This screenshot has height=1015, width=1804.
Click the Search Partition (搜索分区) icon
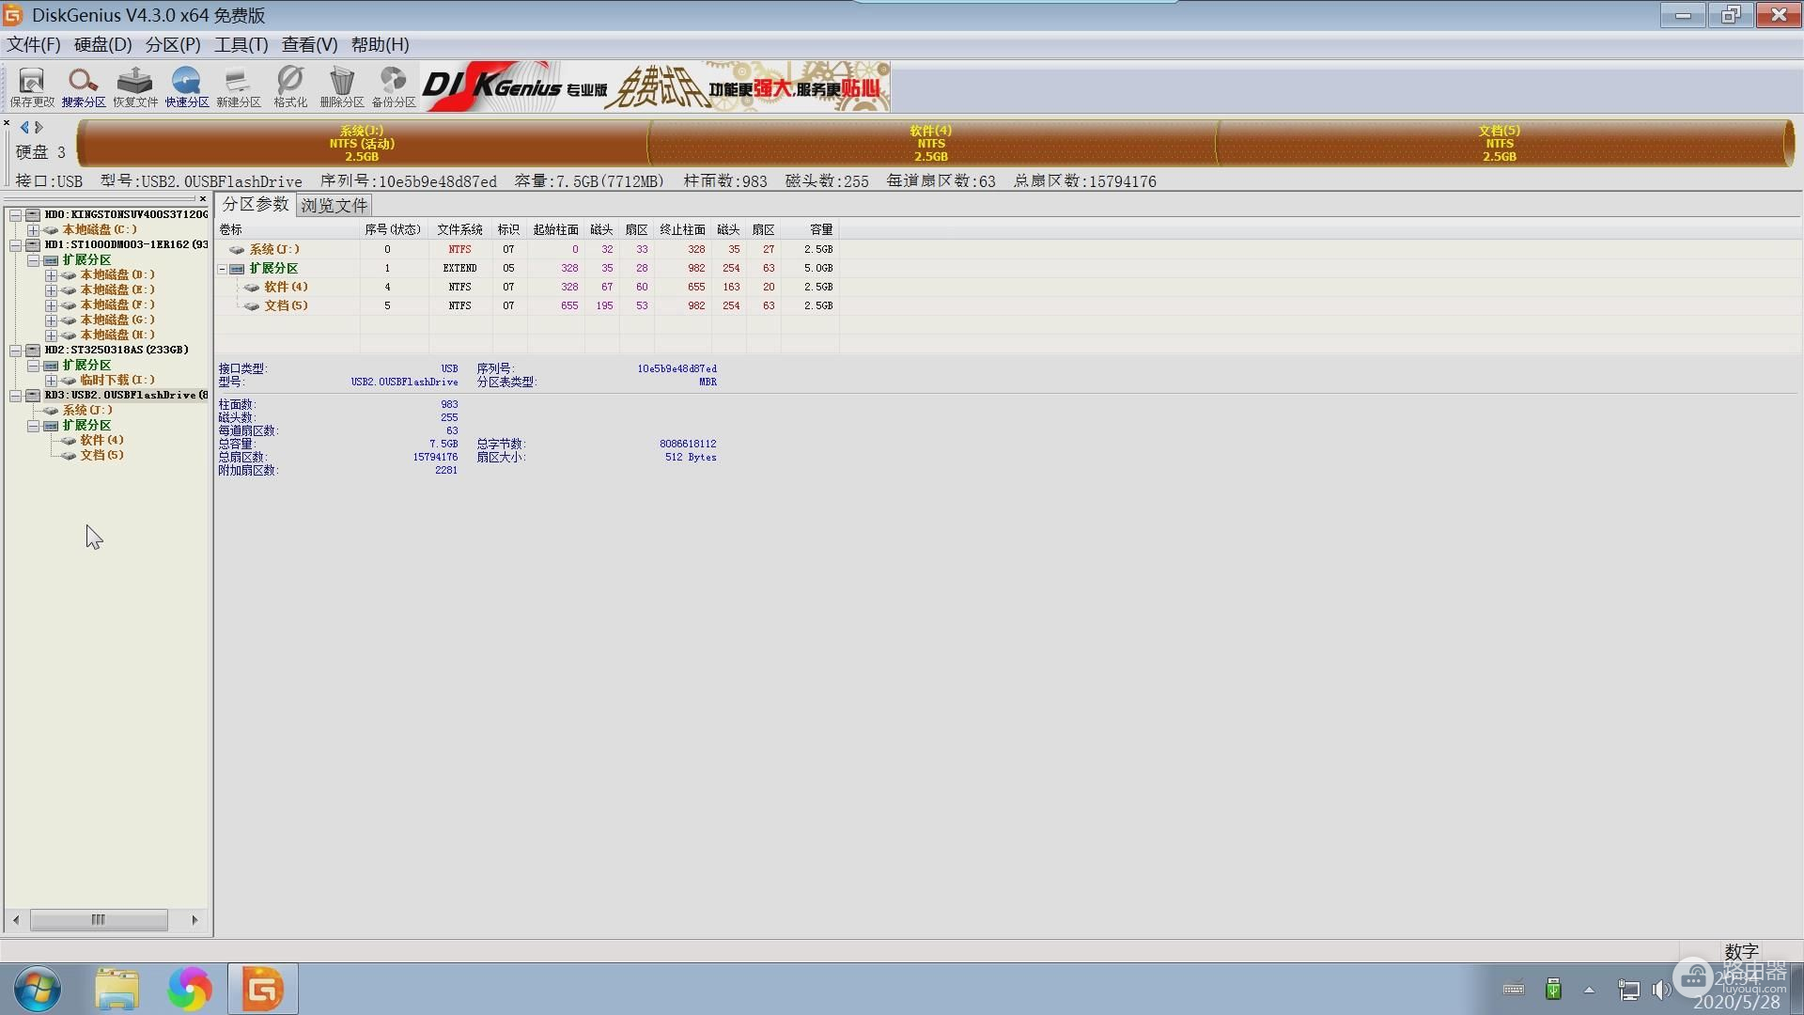click(84, 86)
